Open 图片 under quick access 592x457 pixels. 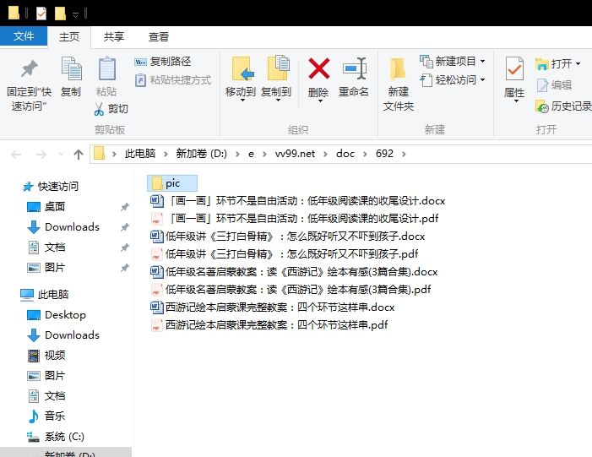[46, 268]
